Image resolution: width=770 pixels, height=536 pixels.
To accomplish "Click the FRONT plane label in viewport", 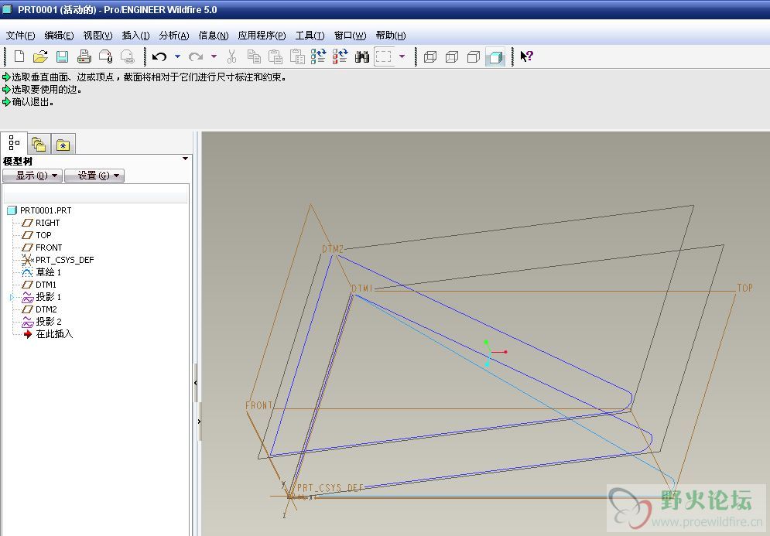I will [x=258, y=405].
